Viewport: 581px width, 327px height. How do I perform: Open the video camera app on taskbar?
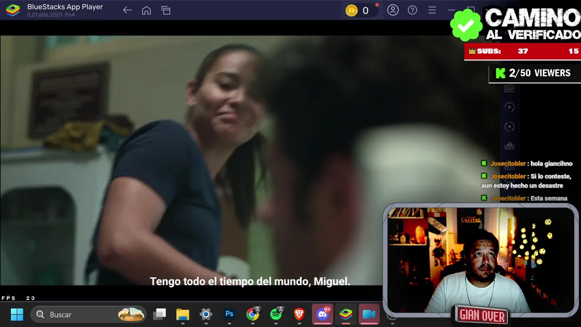click(x=369, y=314)
